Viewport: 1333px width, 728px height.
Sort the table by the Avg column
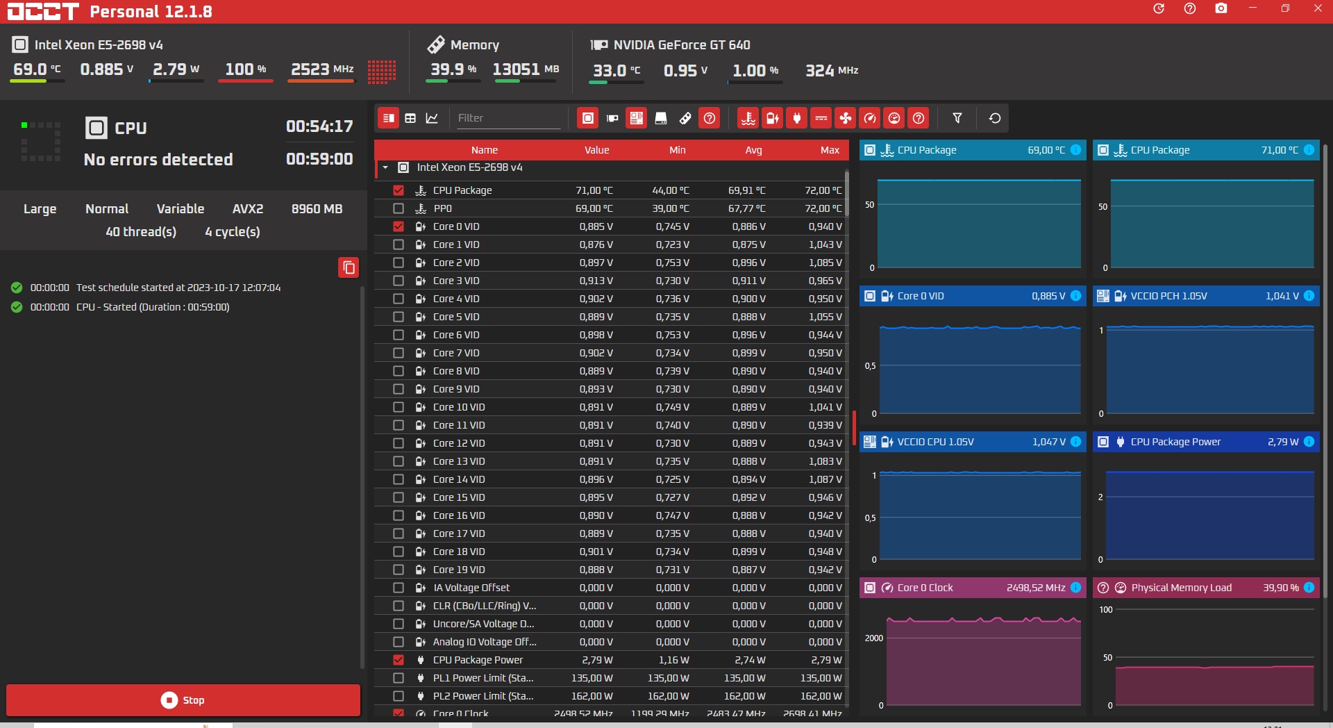pos(754,150)
